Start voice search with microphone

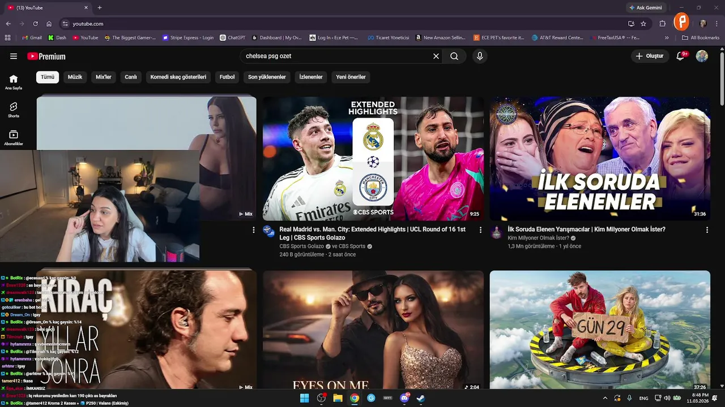tap(480, 56)
